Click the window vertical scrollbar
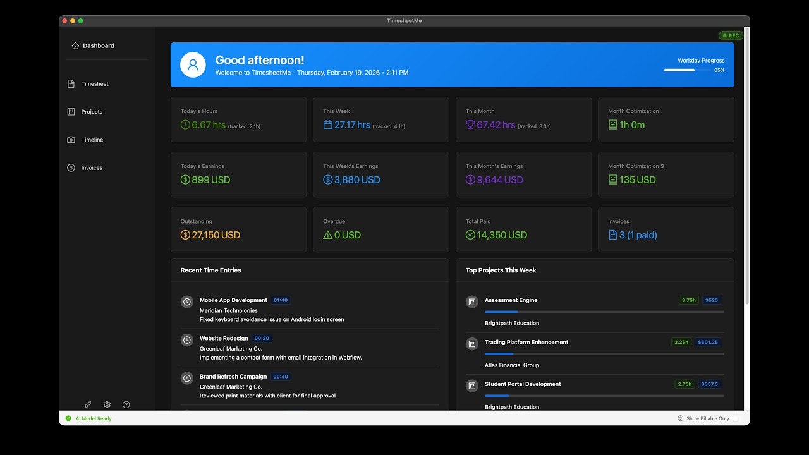The height and width of the screenshot is (455, 809). click(x=747, y=164)
